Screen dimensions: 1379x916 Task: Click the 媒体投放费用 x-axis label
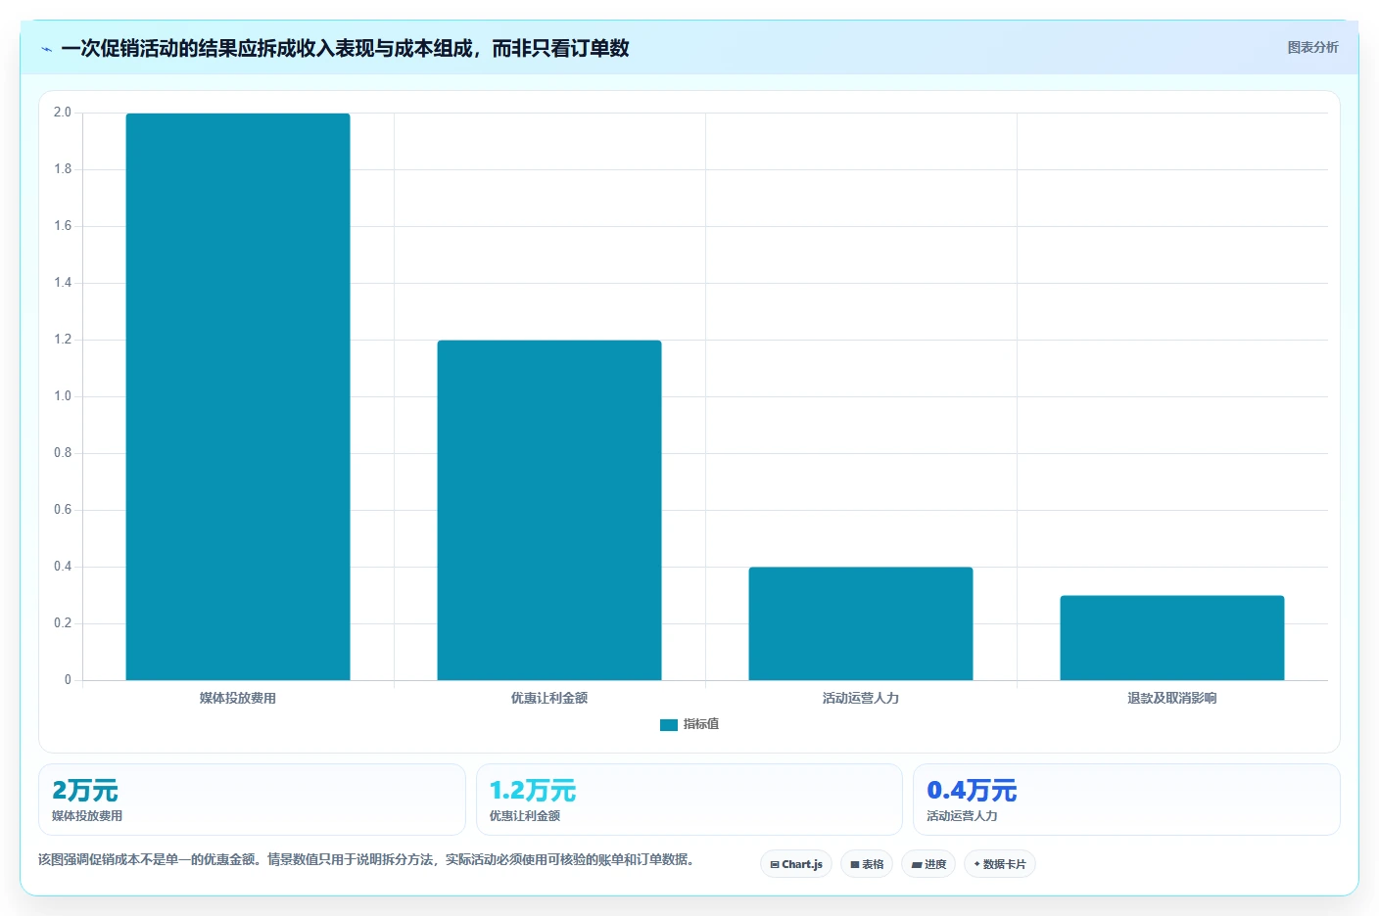(x=238, y=698)
